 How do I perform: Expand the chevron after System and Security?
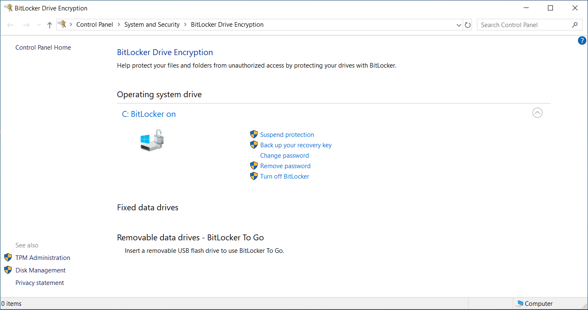click(x=185, y=25)
